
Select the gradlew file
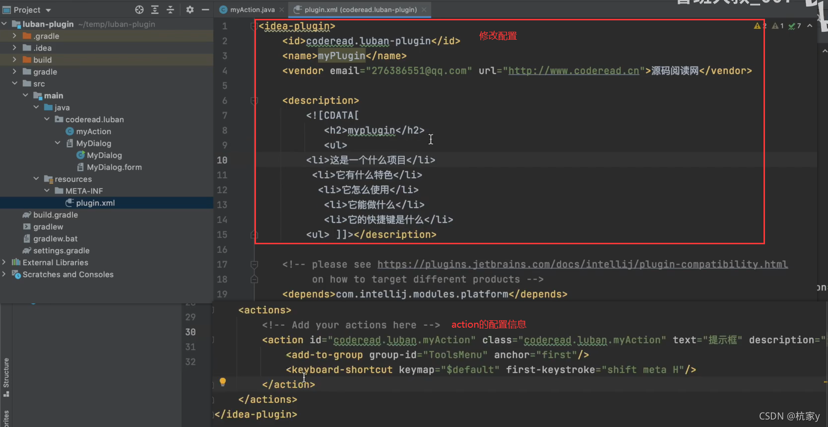click(48, 227)
